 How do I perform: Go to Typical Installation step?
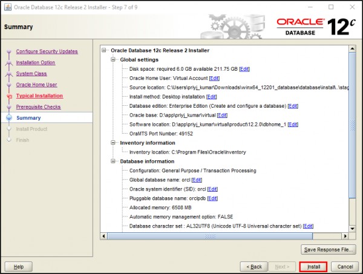[x=39, y=96]
